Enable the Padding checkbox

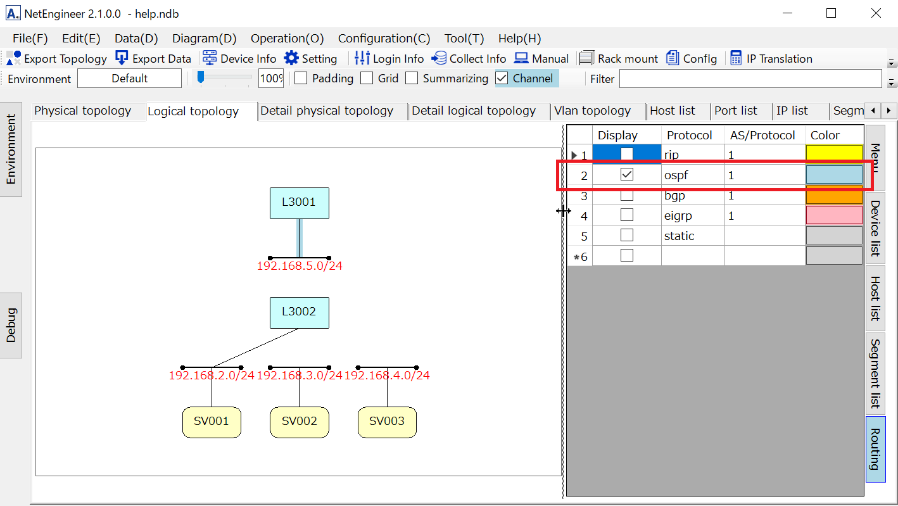301,79
